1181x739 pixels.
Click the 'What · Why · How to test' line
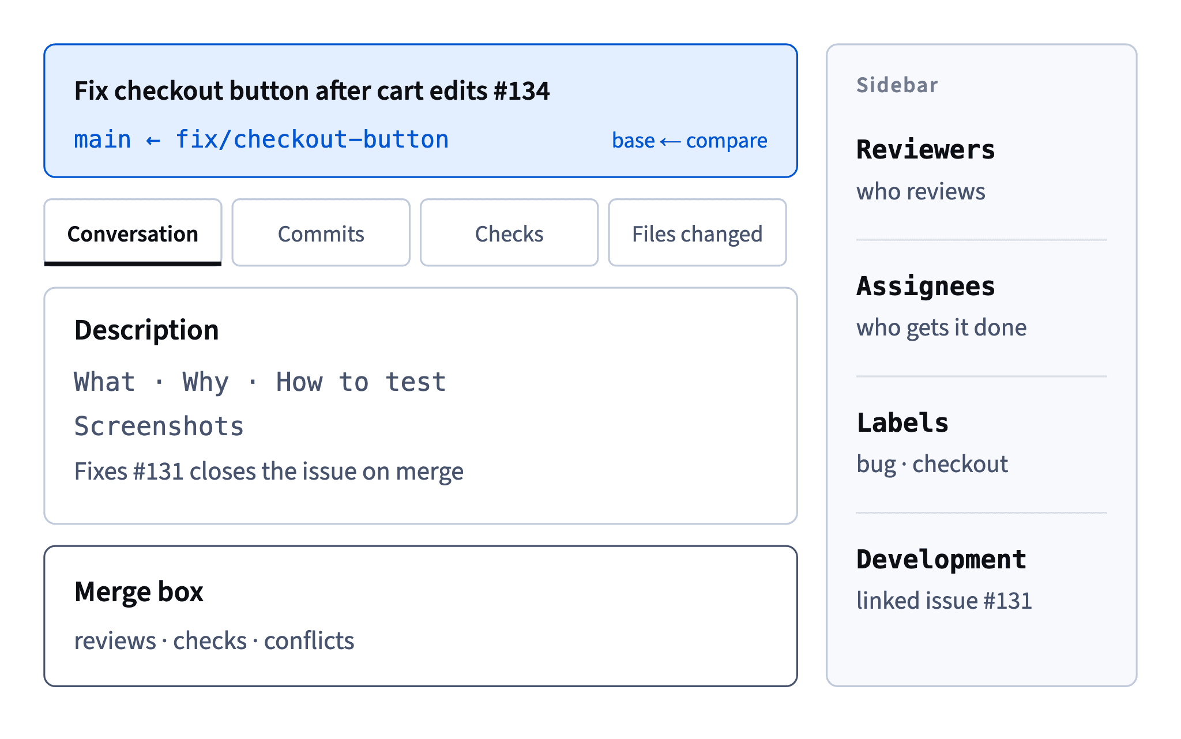260,382
